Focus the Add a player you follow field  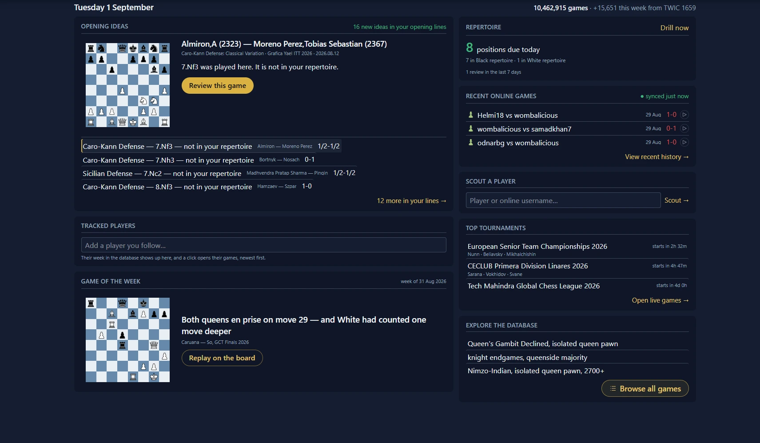[263, 245]
